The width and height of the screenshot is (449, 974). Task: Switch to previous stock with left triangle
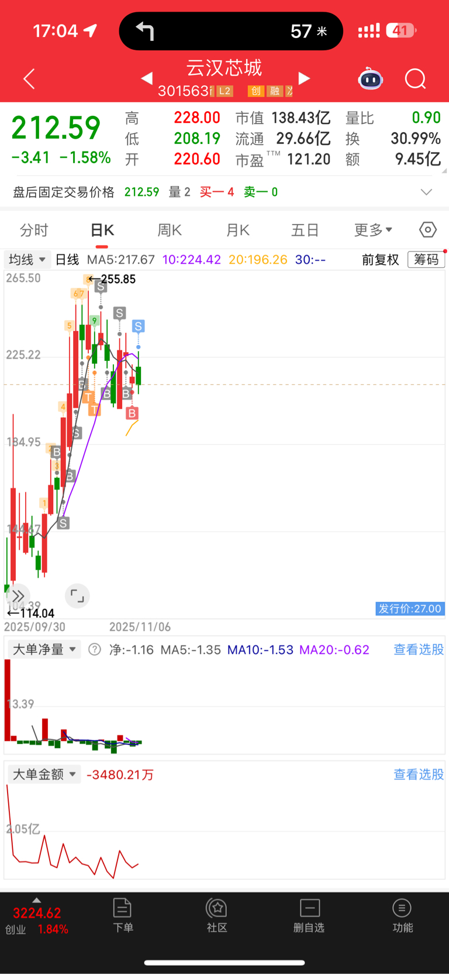147,78
